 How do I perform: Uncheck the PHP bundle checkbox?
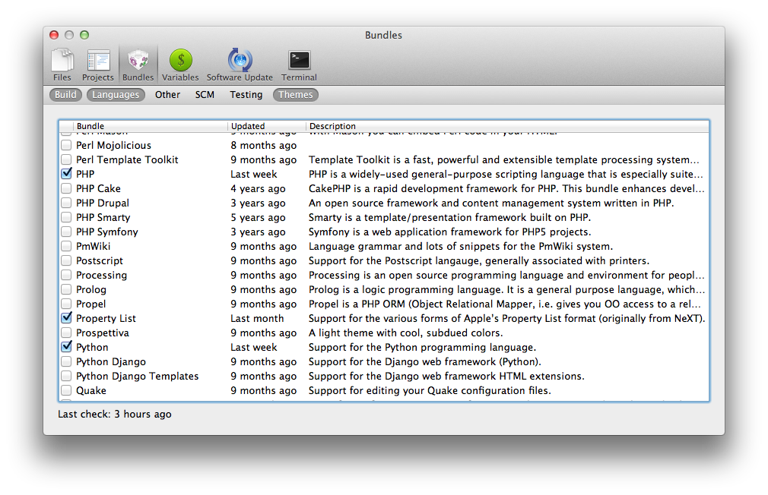(66, 174)
